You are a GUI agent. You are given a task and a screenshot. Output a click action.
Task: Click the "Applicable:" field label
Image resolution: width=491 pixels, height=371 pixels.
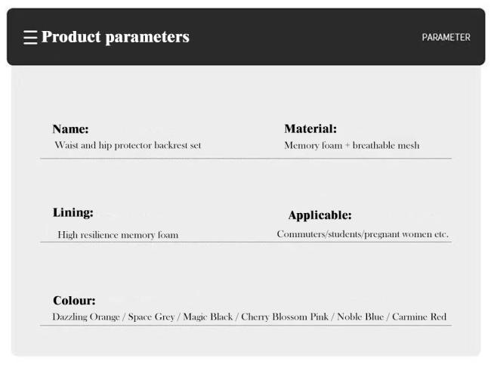(x=320, y=215)
